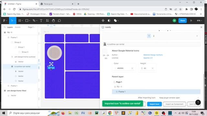Open the 61% zoom dropdown

tap(199, 21)
